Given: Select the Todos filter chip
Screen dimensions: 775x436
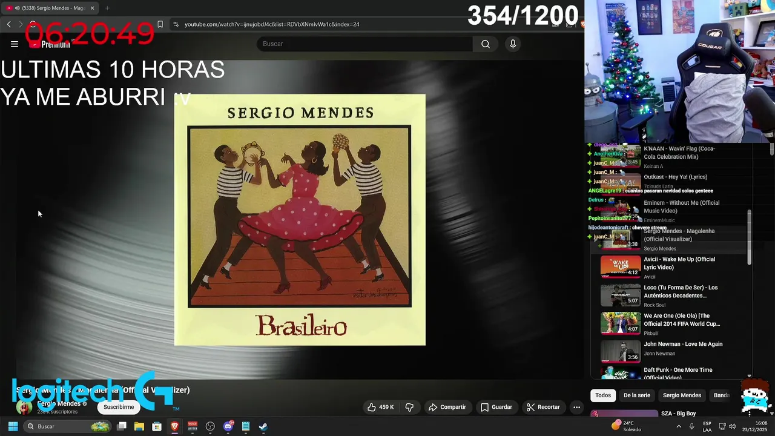Looking at the screenshot, I should point(603,395).
